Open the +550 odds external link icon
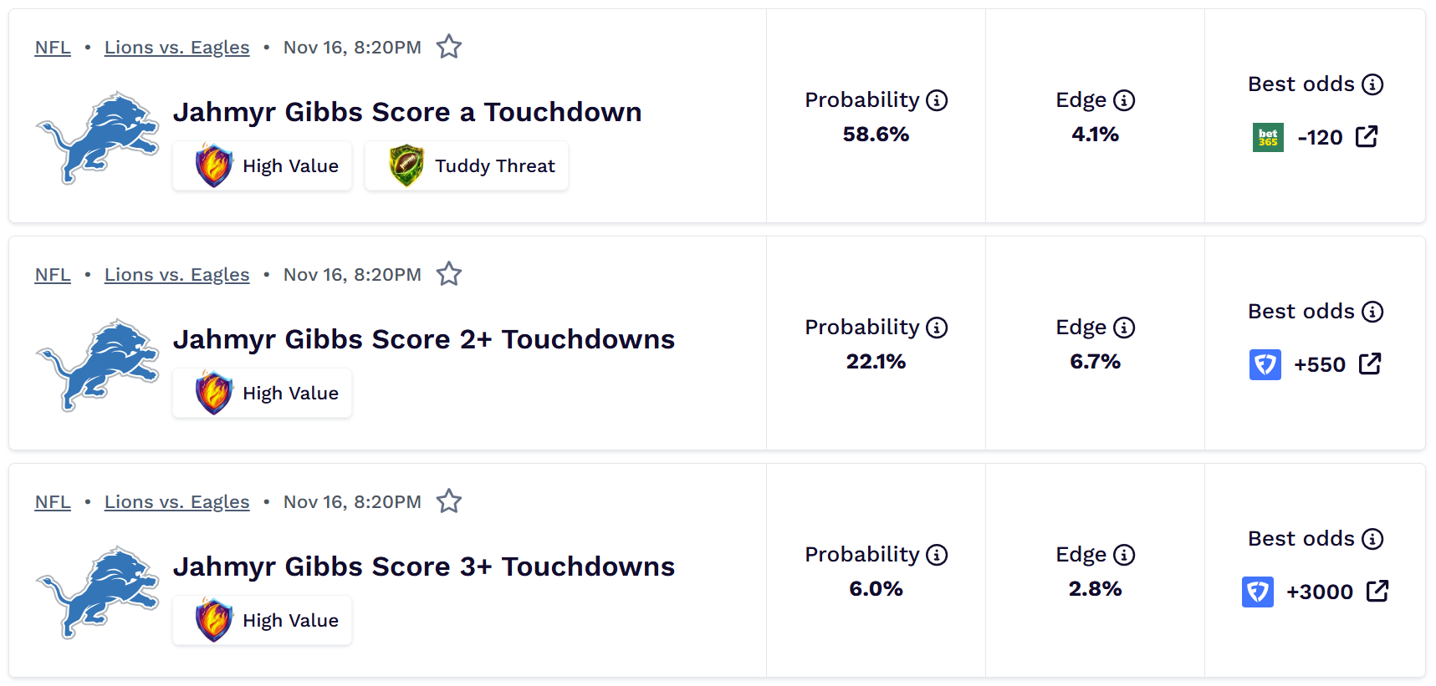Viewport: 1436px width, 686px height. (1370, 364)
